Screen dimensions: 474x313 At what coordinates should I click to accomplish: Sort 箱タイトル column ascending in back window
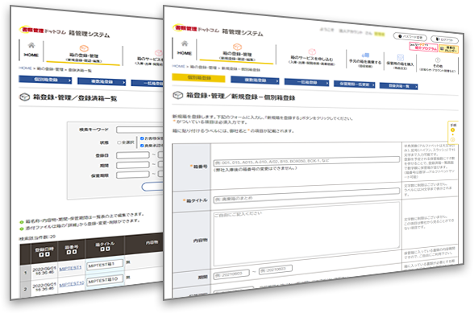pos(102,249)
